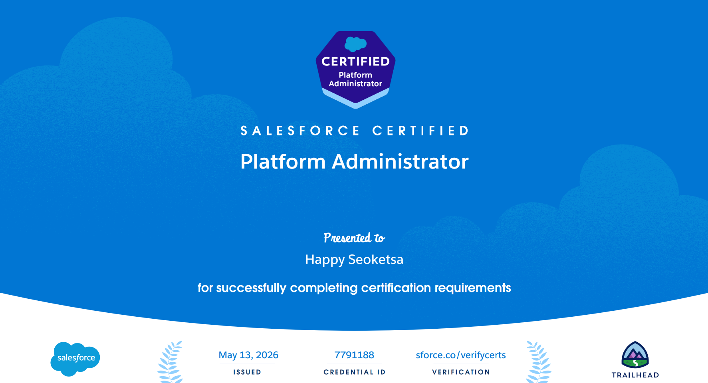The image size is (708, 383).
Task: Click the recipient name Happy Seoketsa
Action: click(354, 260)
